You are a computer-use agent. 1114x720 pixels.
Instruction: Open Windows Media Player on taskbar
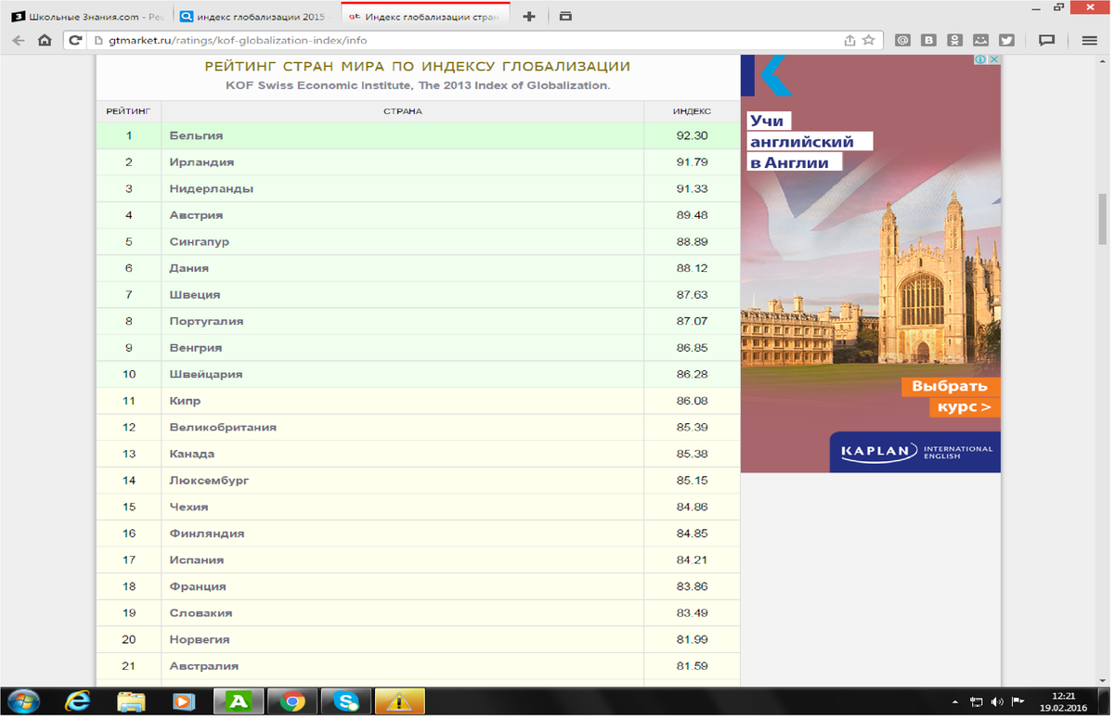pos(184,701)
